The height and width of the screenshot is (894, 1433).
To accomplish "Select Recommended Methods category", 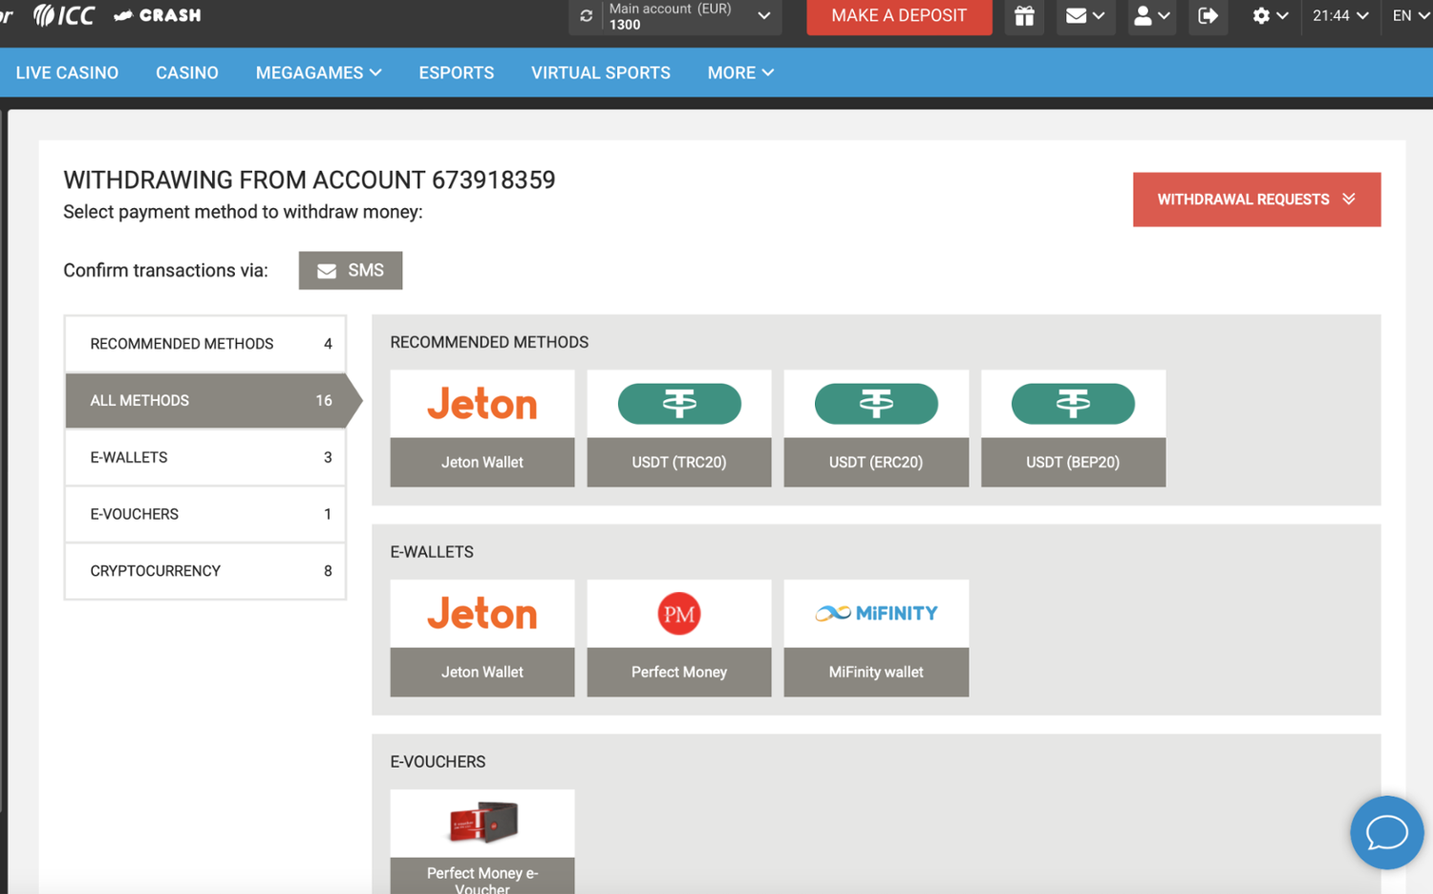I will 205,344.
